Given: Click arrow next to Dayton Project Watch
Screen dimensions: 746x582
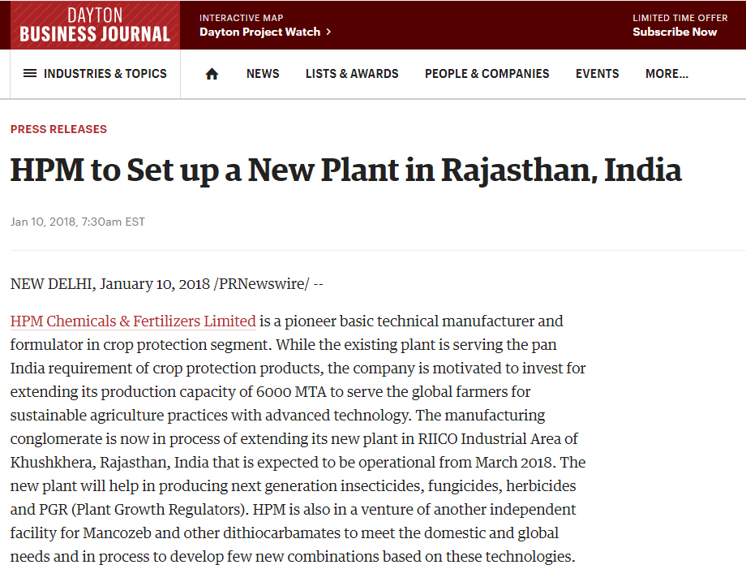Looking at the screenshot, I should [x=328, y=32].
